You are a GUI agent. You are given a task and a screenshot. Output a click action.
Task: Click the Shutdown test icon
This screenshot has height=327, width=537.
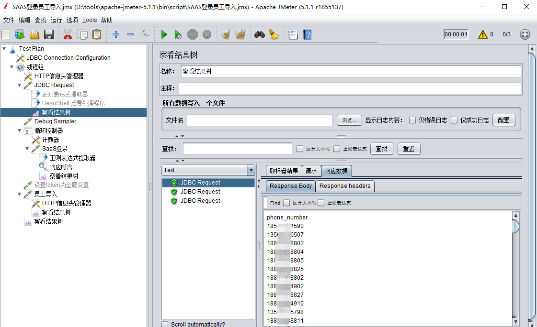[207, 34]
